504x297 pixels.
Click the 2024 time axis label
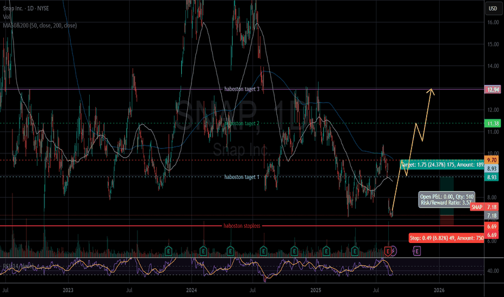coord(191,291)
